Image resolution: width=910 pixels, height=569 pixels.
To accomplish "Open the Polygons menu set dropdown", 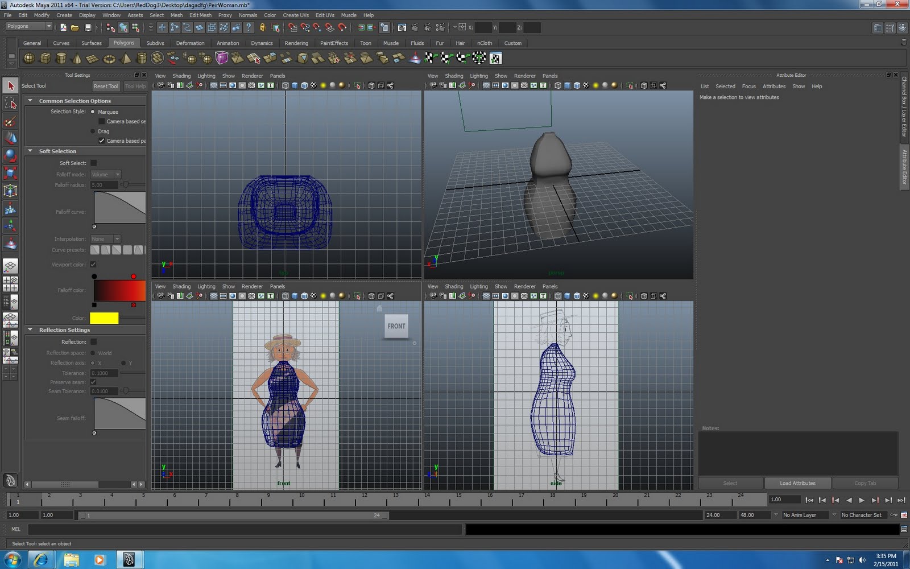I will (x=29, y=27).
